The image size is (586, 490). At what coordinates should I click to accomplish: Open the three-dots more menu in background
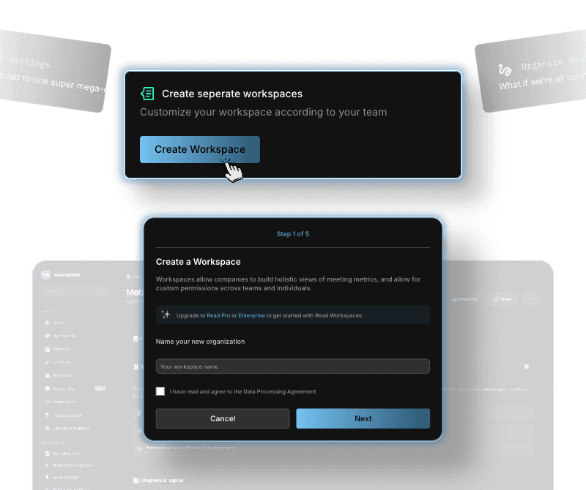coord(530,299)
